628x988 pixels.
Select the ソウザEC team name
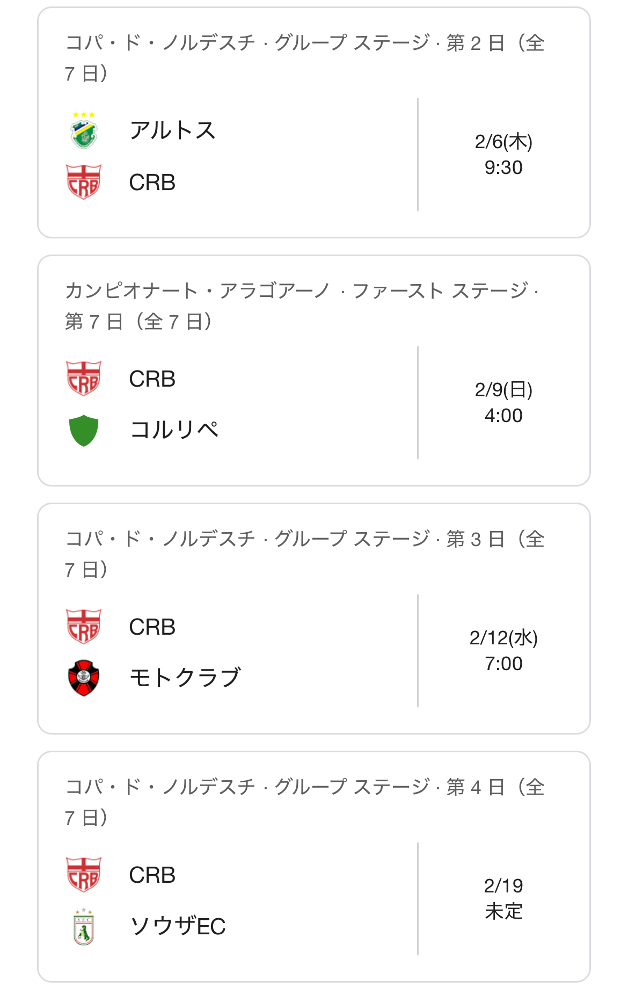[178, 926]
